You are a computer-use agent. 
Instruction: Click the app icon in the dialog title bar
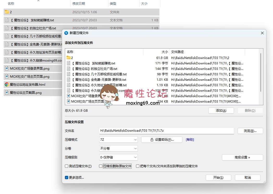click(66, 33)
